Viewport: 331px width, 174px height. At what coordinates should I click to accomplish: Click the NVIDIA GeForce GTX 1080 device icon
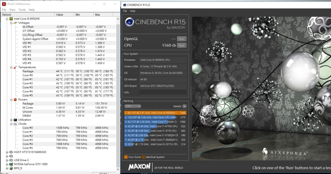(11, 164)
